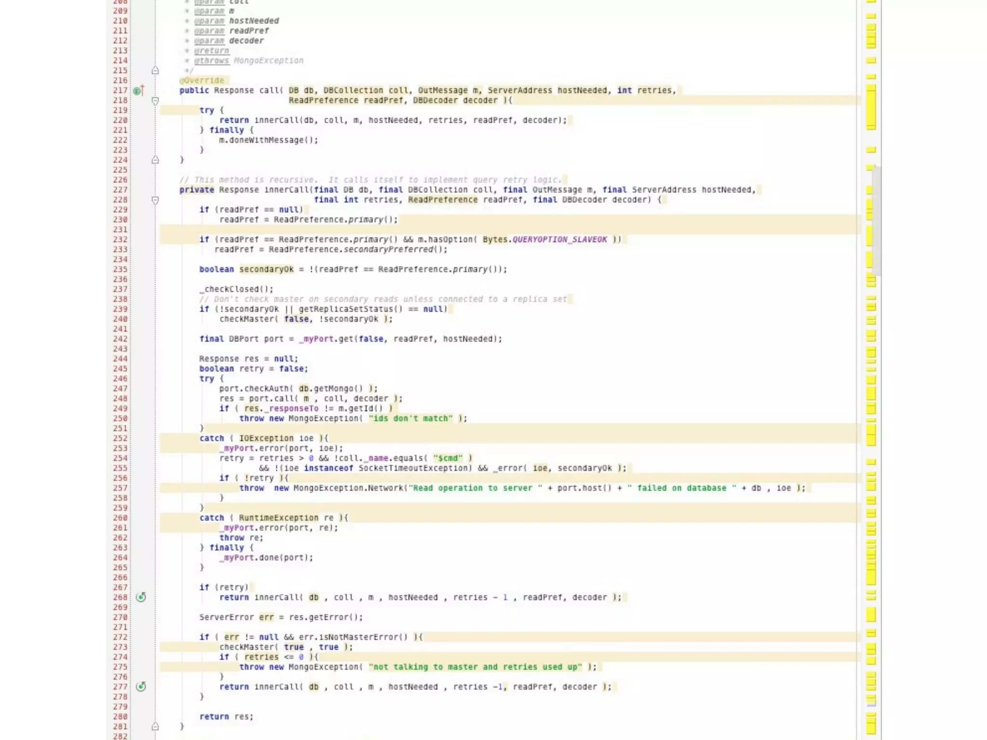Click the recursive call gutter icon on line 277
Viewport: 987px width, 740px height.
[141, 687]
